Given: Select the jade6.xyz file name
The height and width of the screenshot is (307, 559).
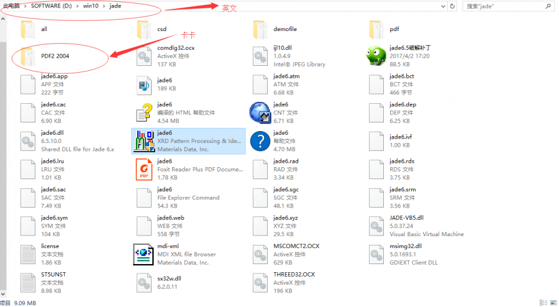Looking at the screenshot, I should [x=286, y=218].
